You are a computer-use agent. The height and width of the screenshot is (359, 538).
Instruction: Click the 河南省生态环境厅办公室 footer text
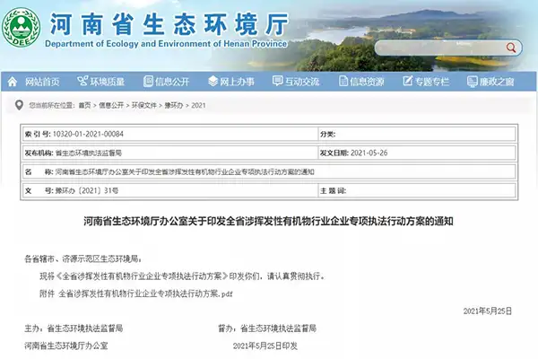65,346
